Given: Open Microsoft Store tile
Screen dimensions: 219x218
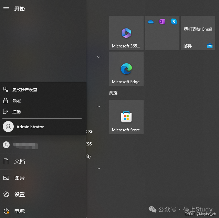Looking at the screenshot, I should (126, 117).
